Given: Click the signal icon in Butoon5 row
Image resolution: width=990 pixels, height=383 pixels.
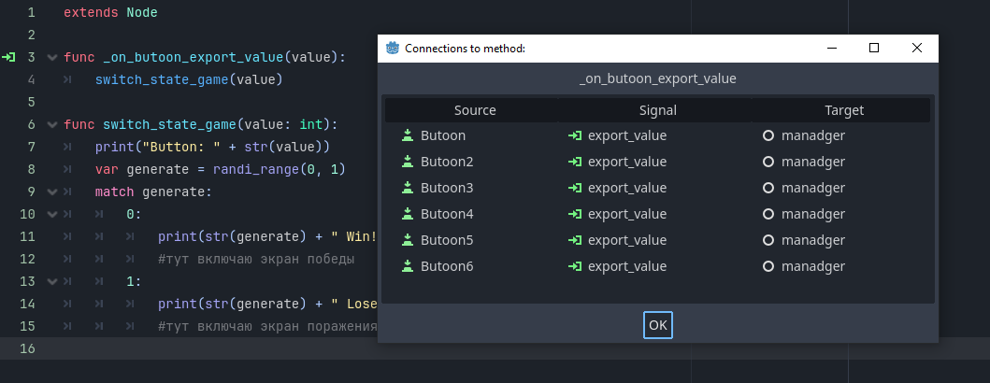Looking at the screenshot, I should coord(575,240).
